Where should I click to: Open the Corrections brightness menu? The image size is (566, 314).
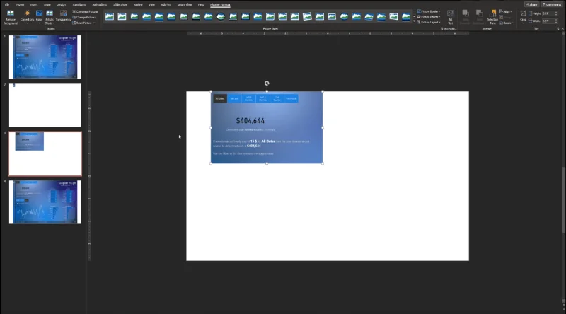pos(27,17)
